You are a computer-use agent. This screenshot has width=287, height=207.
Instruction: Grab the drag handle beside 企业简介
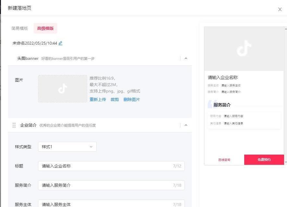pos(14,125)
